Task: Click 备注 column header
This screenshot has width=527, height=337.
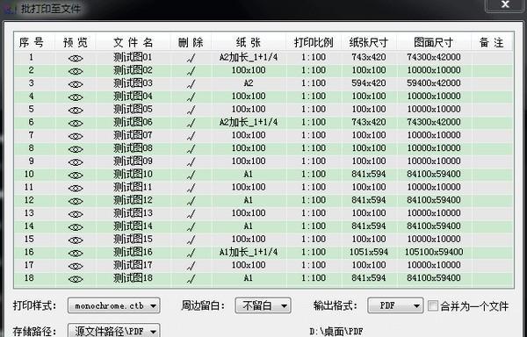Action: [x=492, y=42]
